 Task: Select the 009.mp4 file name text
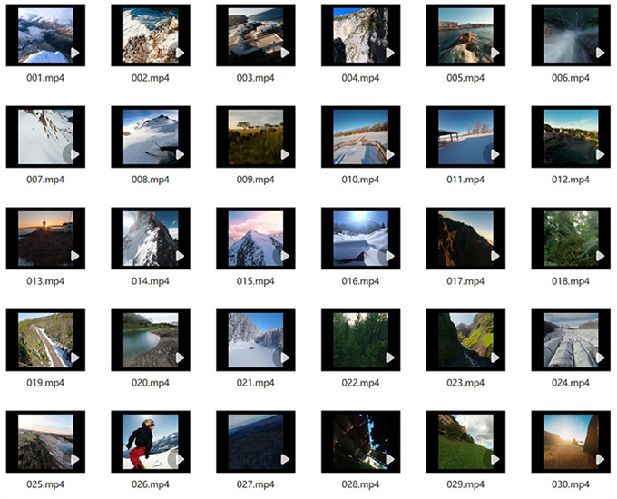(x=256, y=180)
